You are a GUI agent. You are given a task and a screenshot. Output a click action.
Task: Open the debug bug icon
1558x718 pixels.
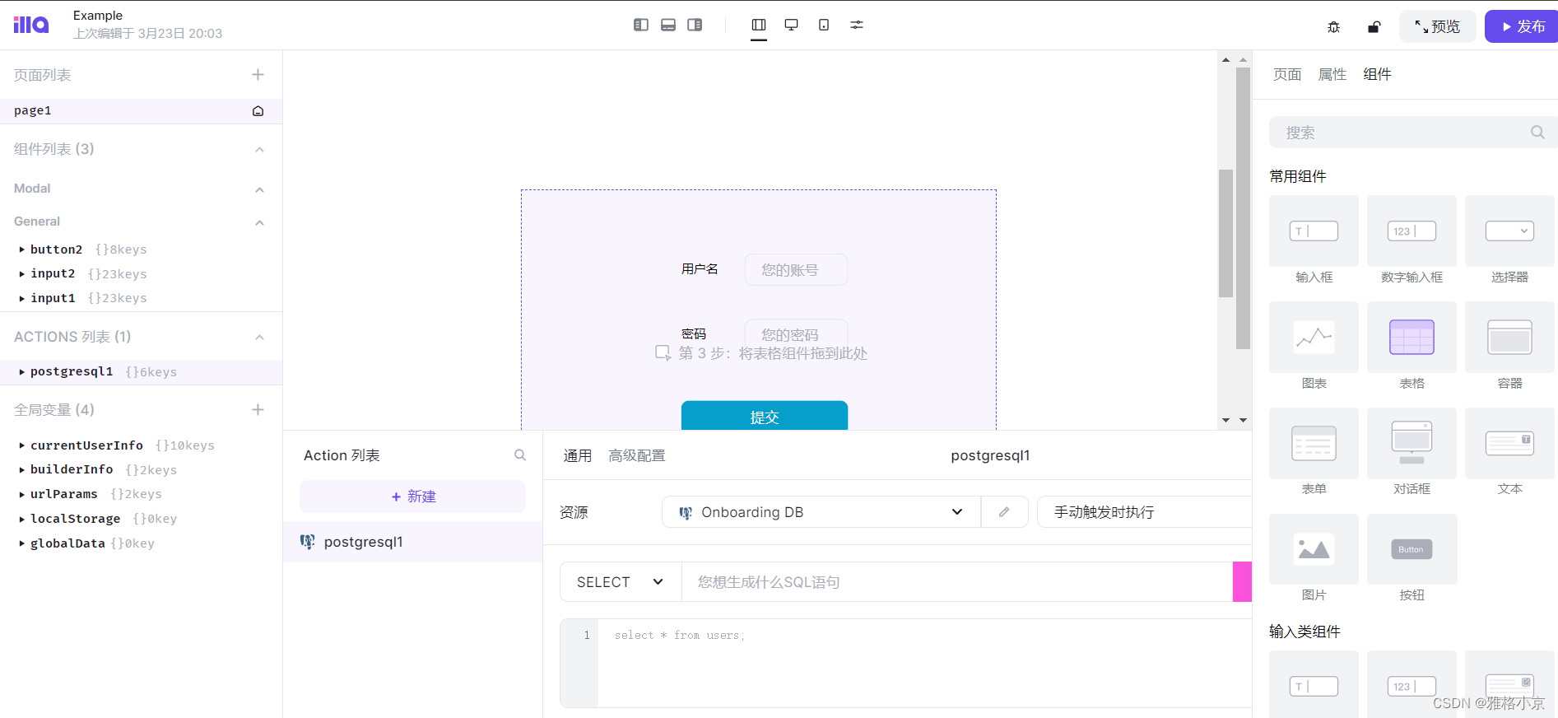click(x=1333, y=26)
